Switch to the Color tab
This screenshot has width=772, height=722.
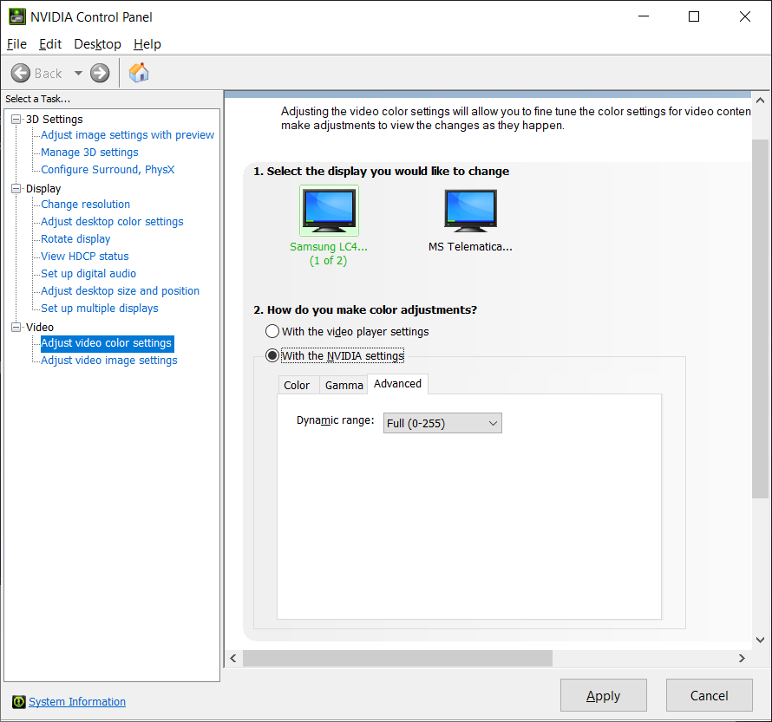tap(297, 385)
